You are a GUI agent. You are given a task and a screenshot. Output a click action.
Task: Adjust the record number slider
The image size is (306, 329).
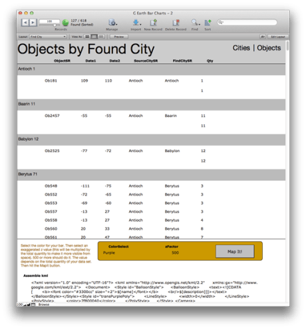[x=49, y=24]
